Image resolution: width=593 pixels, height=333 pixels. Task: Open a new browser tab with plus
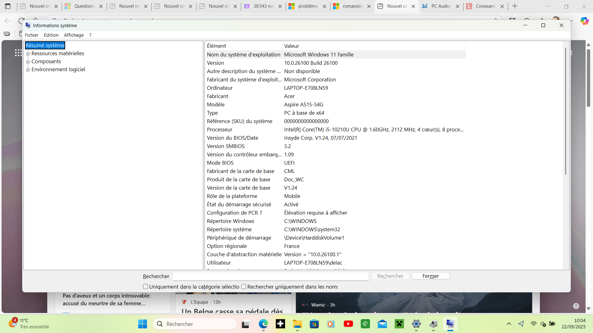pyautogui.click(x=515, y=6)
